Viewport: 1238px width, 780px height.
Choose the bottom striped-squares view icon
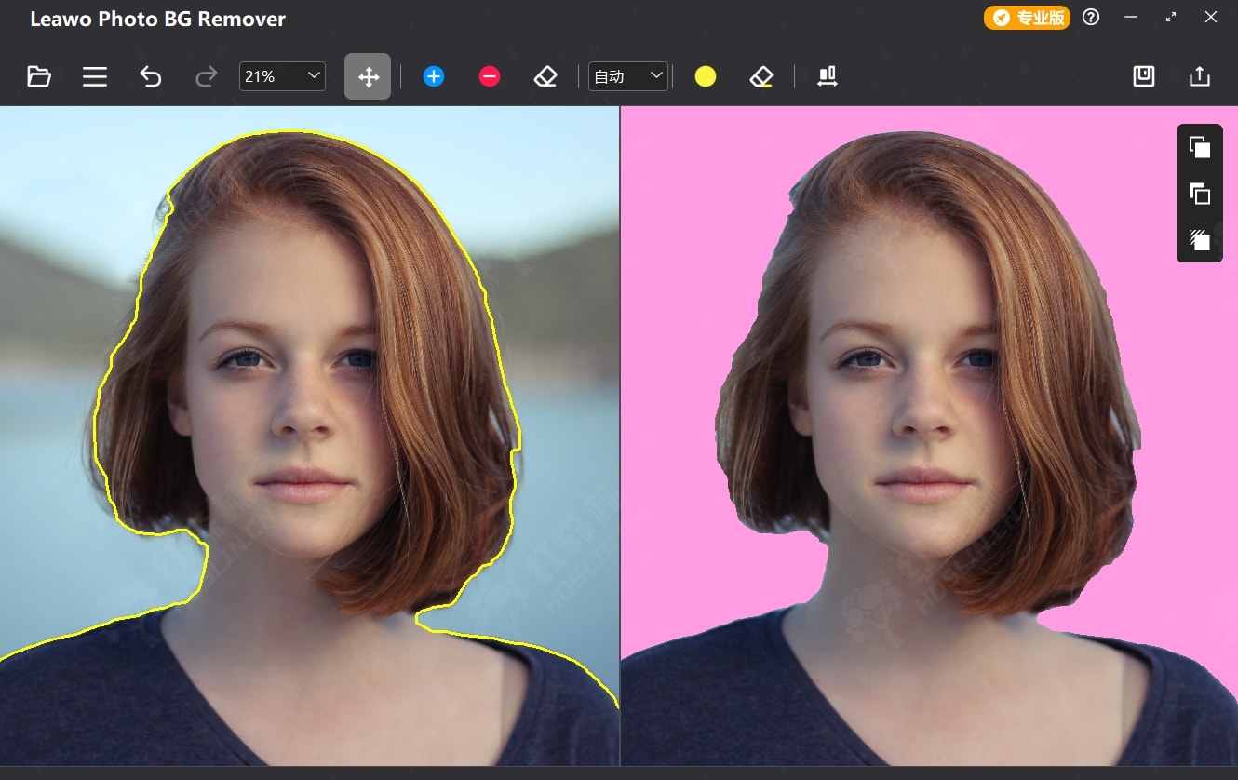(1200, 240)
